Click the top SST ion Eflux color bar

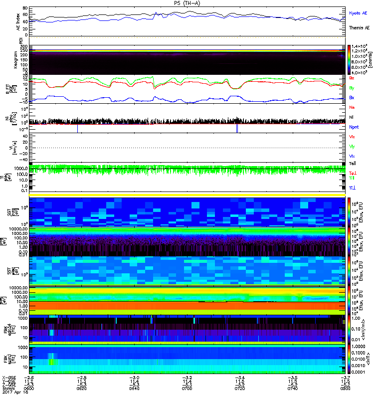tap(349, 212)
